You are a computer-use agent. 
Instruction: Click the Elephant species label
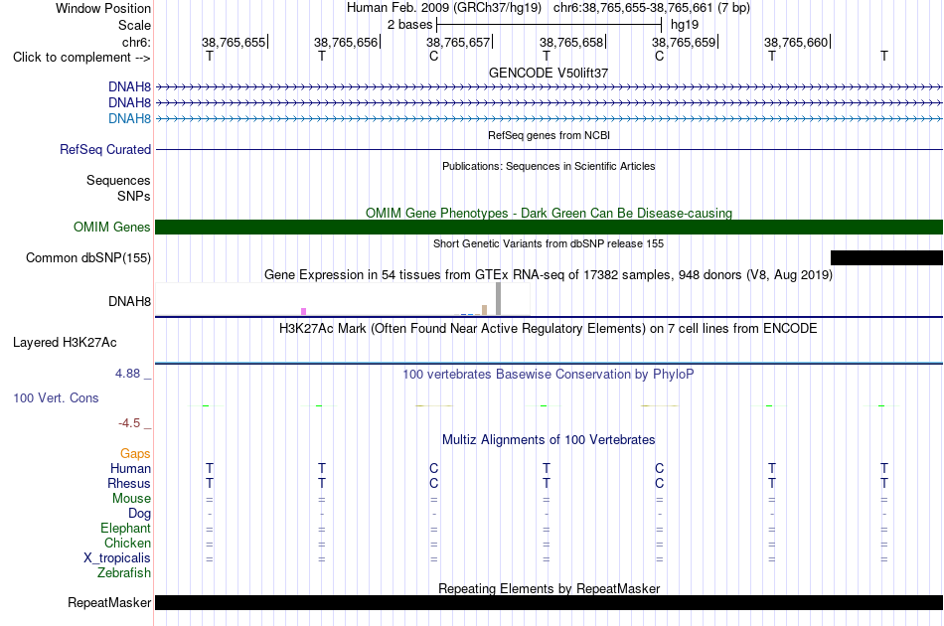pos(125,528)
